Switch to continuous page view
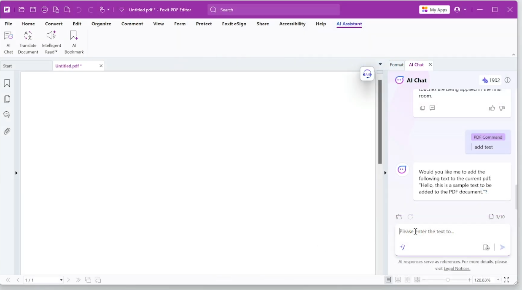This screenshot has height=290, width=522. coord(398,280)
